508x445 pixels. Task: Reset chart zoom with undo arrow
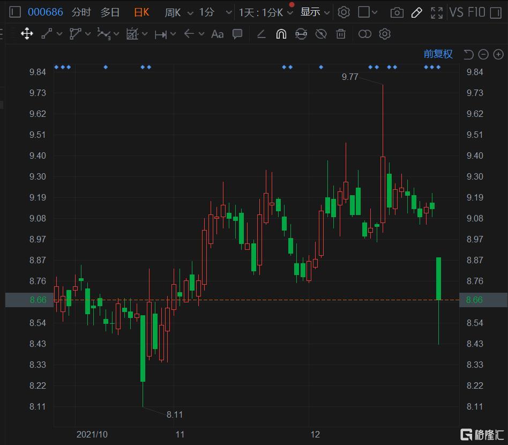tap(468, 55)
